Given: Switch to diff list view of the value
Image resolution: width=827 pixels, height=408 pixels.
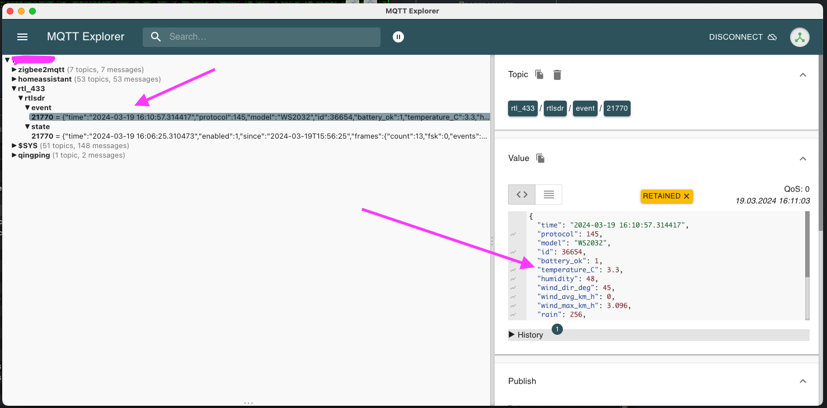Looking at the screenshot, I should (549, 194).
